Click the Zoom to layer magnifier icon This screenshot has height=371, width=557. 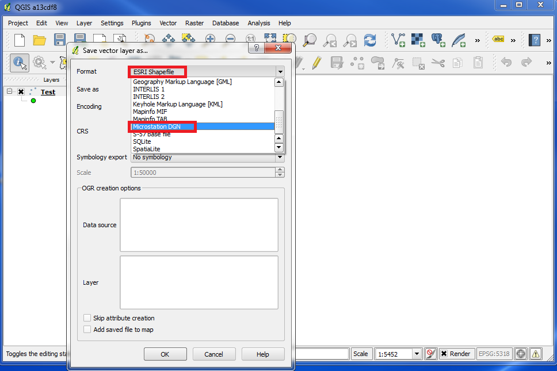(x=310, y=40)
